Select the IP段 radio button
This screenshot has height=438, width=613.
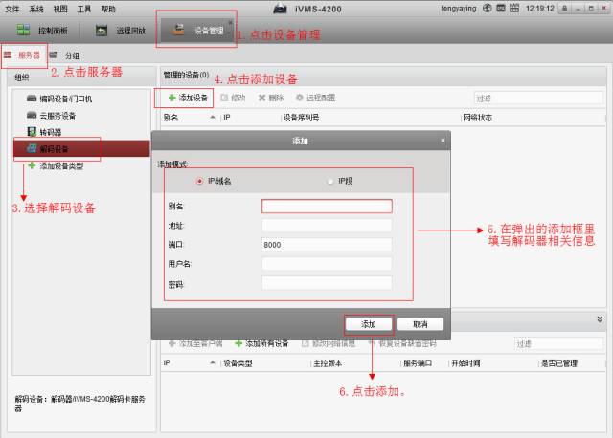pos(331,180)
